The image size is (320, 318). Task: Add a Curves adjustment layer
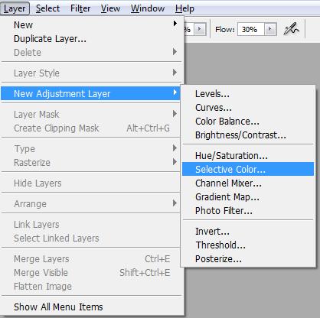(x=248, y=107)
